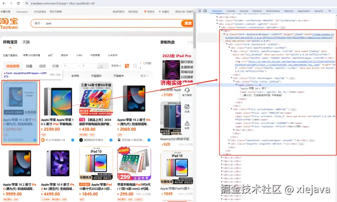Switch to the Console tab
The image size is (337, 202).
pyautogui.click(x=231, y=11)
